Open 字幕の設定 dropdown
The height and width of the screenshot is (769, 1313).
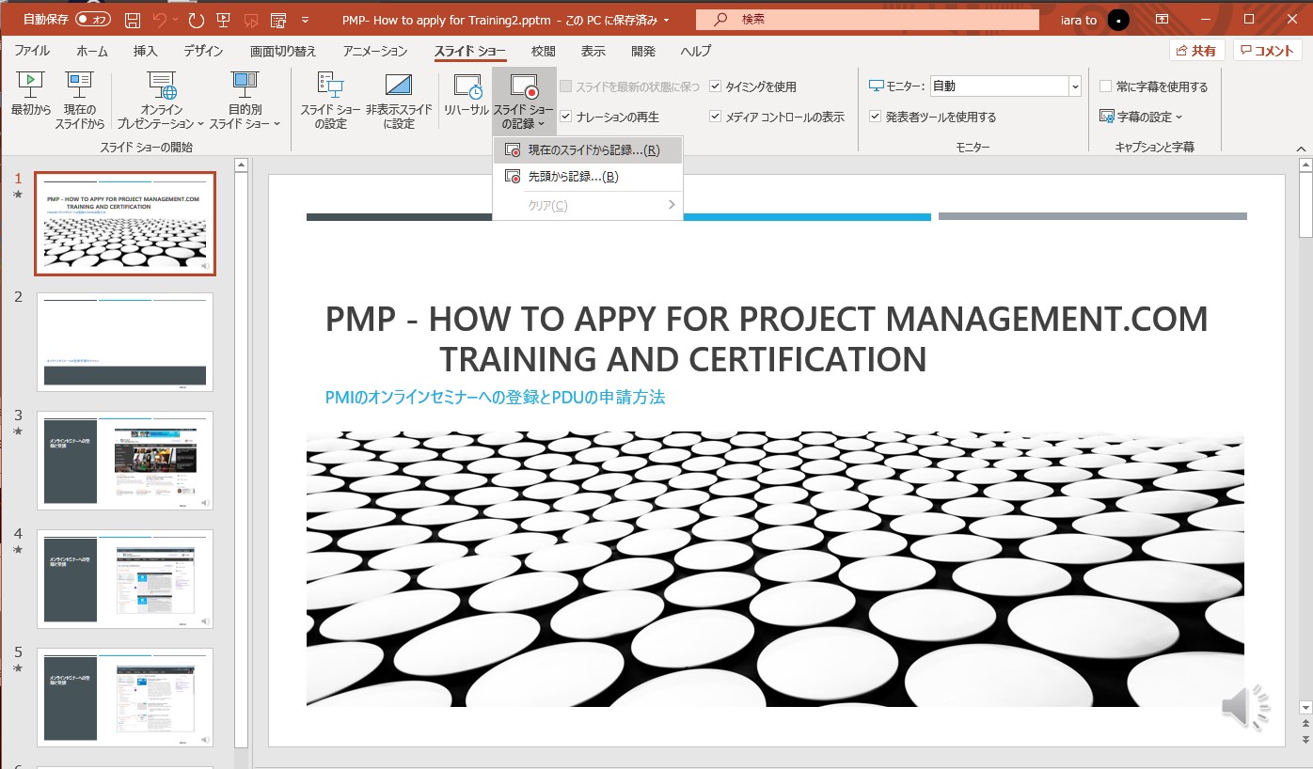click(x=1141, y=117)
